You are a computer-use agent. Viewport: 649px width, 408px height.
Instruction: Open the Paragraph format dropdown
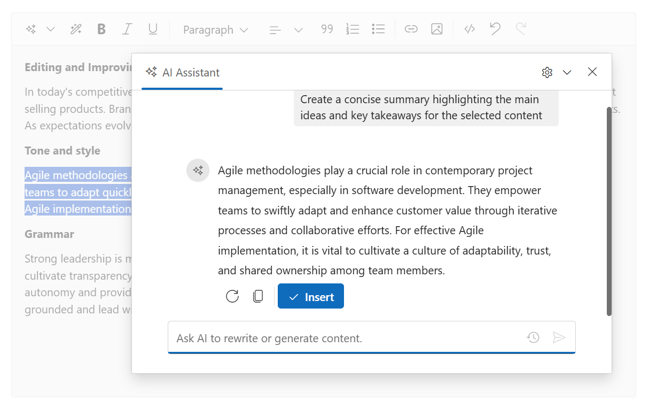(216, 30)
